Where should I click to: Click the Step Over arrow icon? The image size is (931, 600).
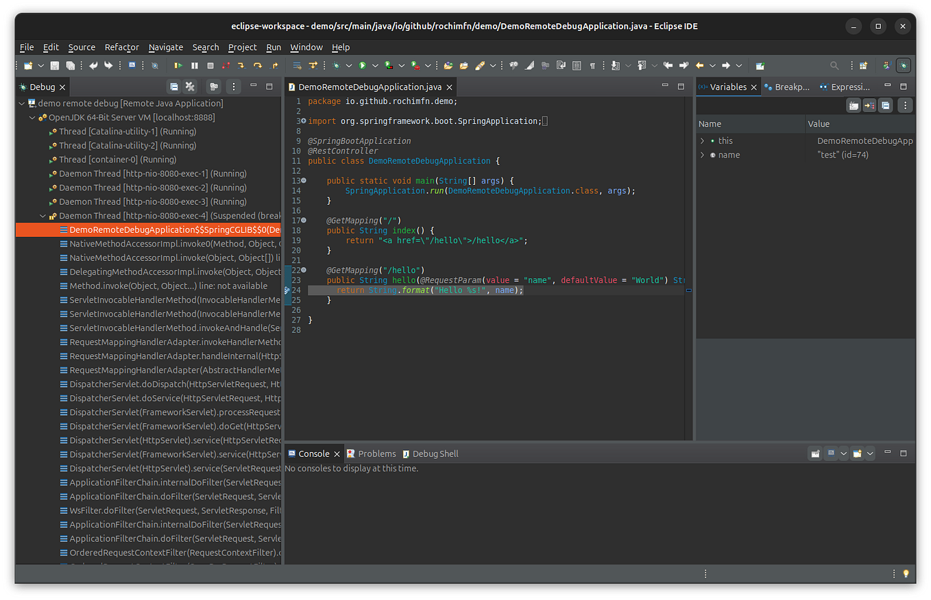tap(258, 66)
